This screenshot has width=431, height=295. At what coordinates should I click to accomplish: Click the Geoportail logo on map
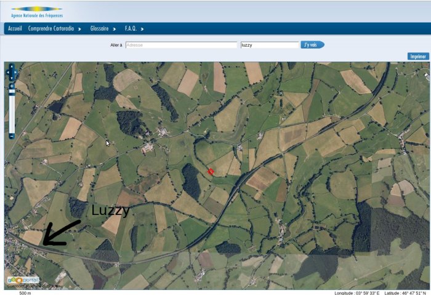(23, 280)
